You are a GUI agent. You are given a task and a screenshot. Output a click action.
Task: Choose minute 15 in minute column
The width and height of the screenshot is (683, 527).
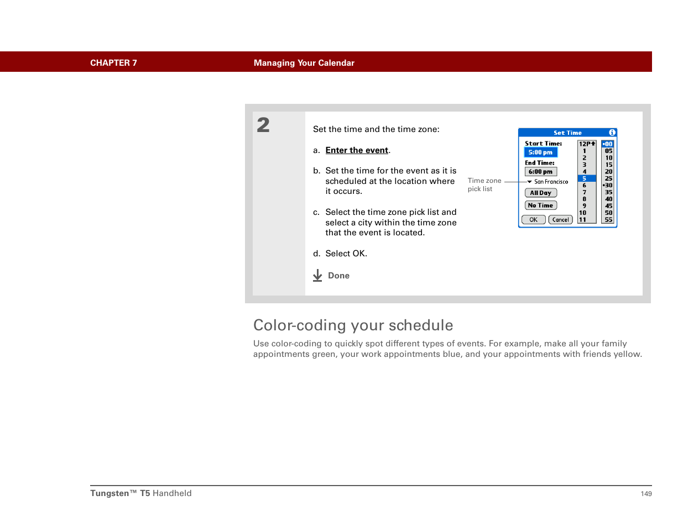click(x=608, y=165)
